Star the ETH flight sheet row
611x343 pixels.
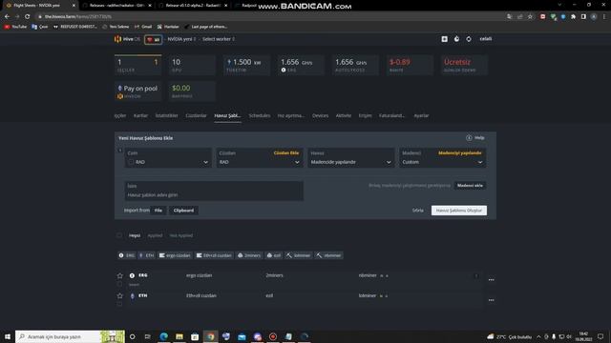120,296
